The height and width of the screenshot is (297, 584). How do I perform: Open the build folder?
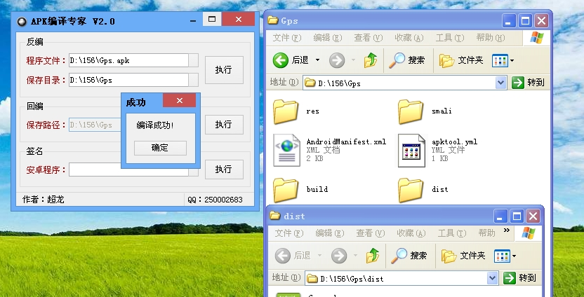click(286, 189)
